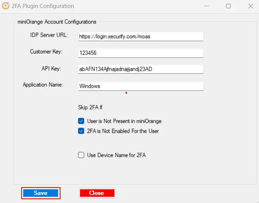Click the red Close button
The width and height of the screenshot is (259, 203).
tap(97, 193)
